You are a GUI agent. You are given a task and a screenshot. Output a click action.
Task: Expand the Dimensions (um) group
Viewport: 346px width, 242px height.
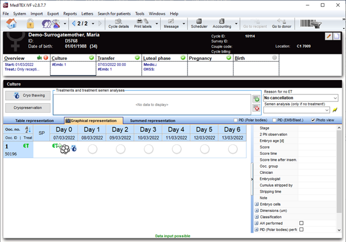(257, 210)
